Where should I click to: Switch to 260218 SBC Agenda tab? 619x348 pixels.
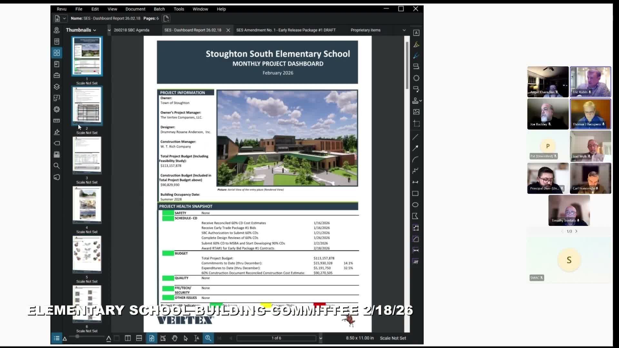click(132, 30)
